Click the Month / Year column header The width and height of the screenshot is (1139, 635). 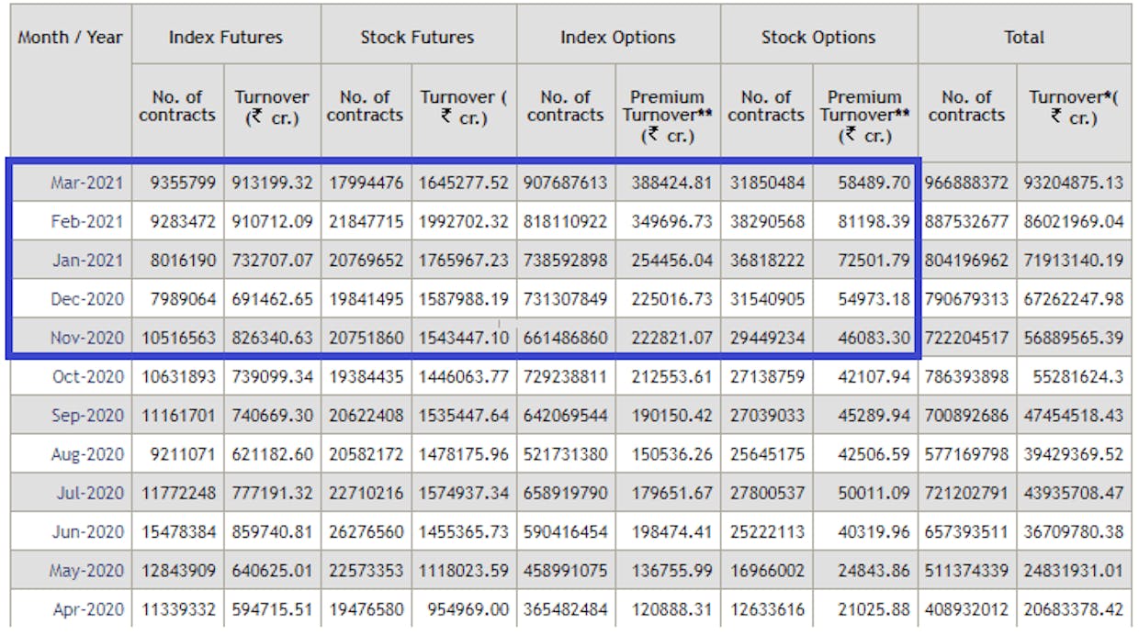coord(71,38)
